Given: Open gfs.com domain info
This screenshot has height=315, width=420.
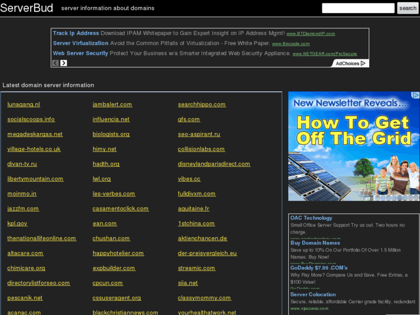Looking at the screenshot, I should pyautogui.click(x=189, y=119).
